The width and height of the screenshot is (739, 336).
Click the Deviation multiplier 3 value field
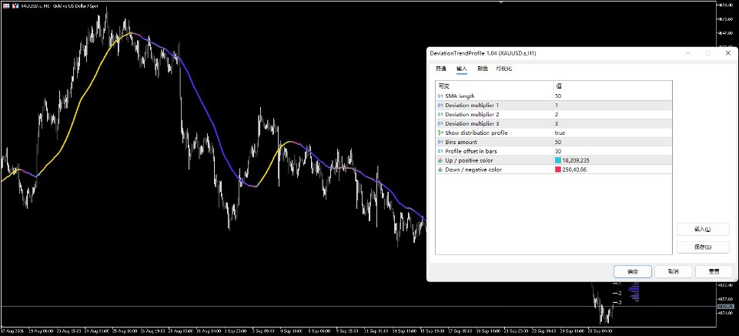[x=613, y=123]
